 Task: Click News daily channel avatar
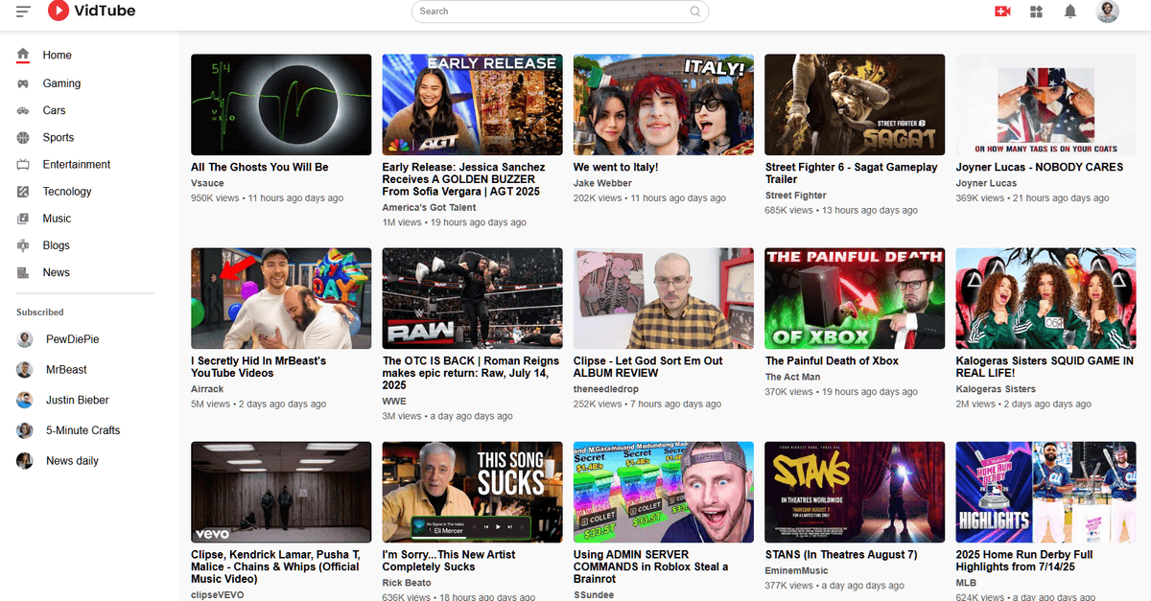coord(25,461)
